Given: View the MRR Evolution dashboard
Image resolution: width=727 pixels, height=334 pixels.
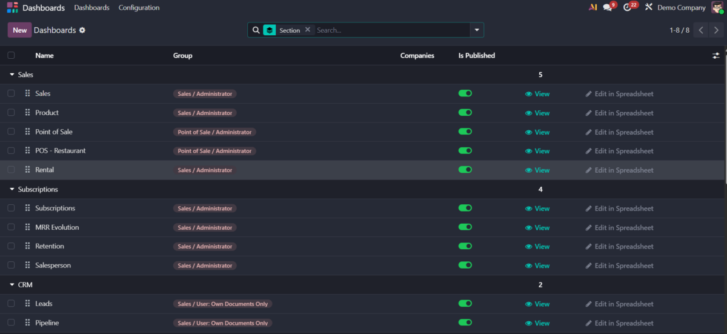Looking at the screenshot, I should coord(537,228).
